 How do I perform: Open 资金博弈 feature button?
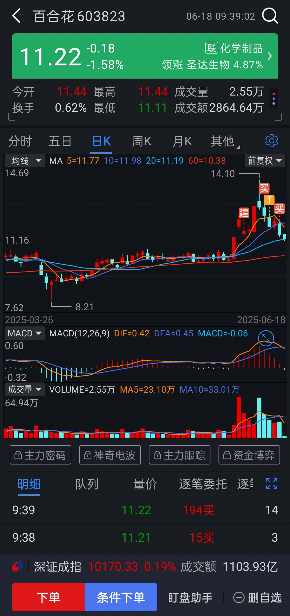pos(249,455)
